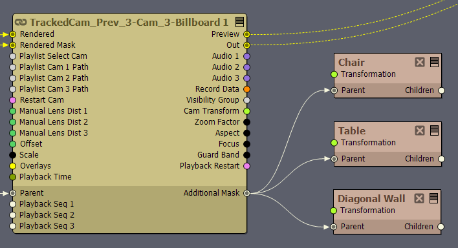Screen dimensions: 458x248
Task: Click the Cam Transform output pin
Action: click(247, 111)
